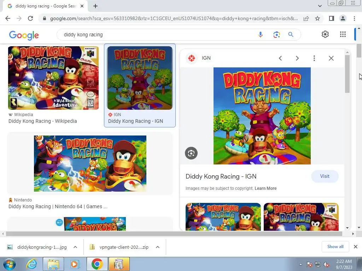Reload the Google search page

click(x=30, y=18)
